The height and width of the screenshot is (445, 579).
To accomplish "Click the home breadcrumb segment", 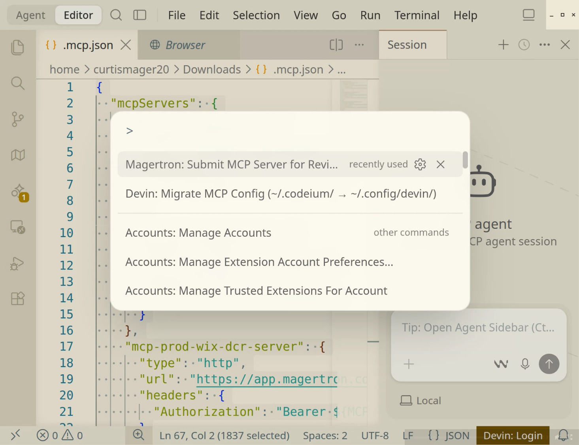I will click(x=64, y=70).
